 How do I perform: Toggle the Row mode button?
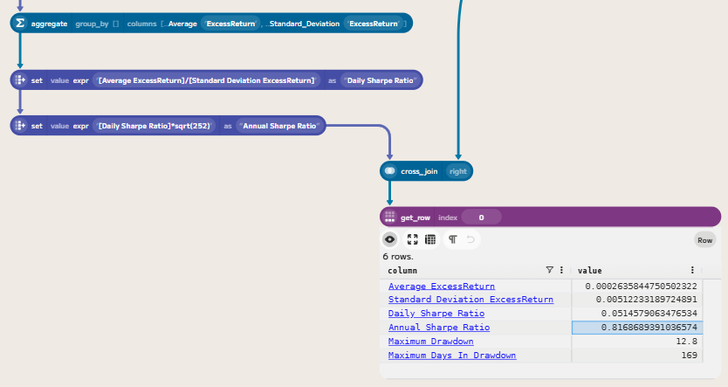tap(704, 239)
